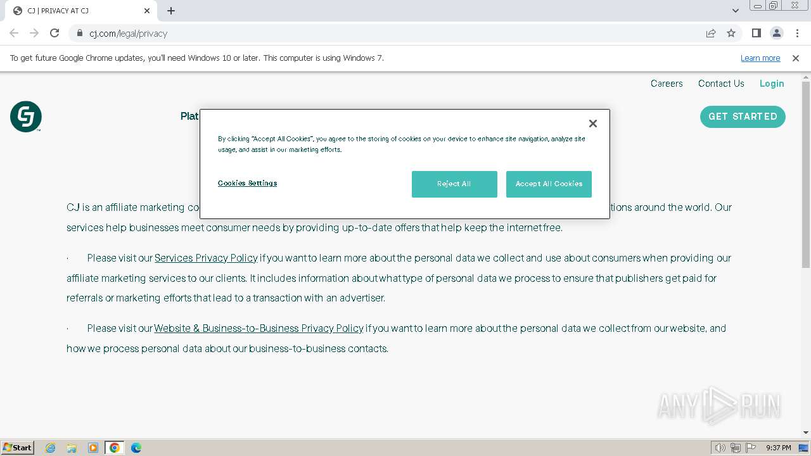View site info via the padlock icon
811x456 pixels.
(x=80, y=33)
